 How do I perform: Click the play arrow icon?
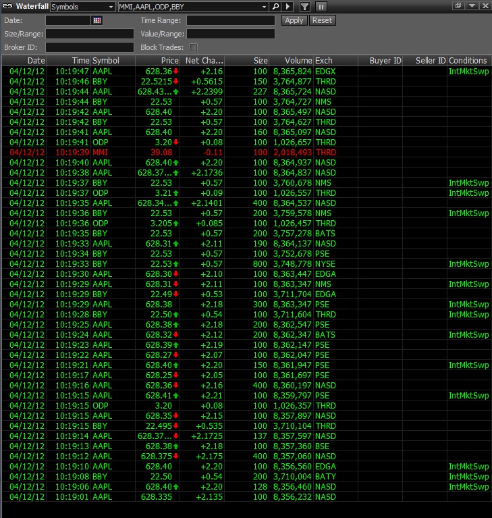click(x=288, y=6)
